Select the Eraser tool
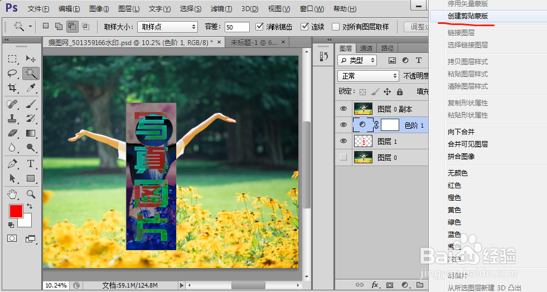Screen dimensions: 547x292 pos(13,133)
